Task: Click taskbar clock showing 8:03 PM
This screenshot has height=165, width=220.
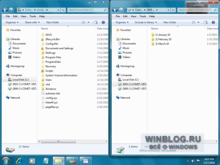Action: pyautogui.click(x=209, y=161)
